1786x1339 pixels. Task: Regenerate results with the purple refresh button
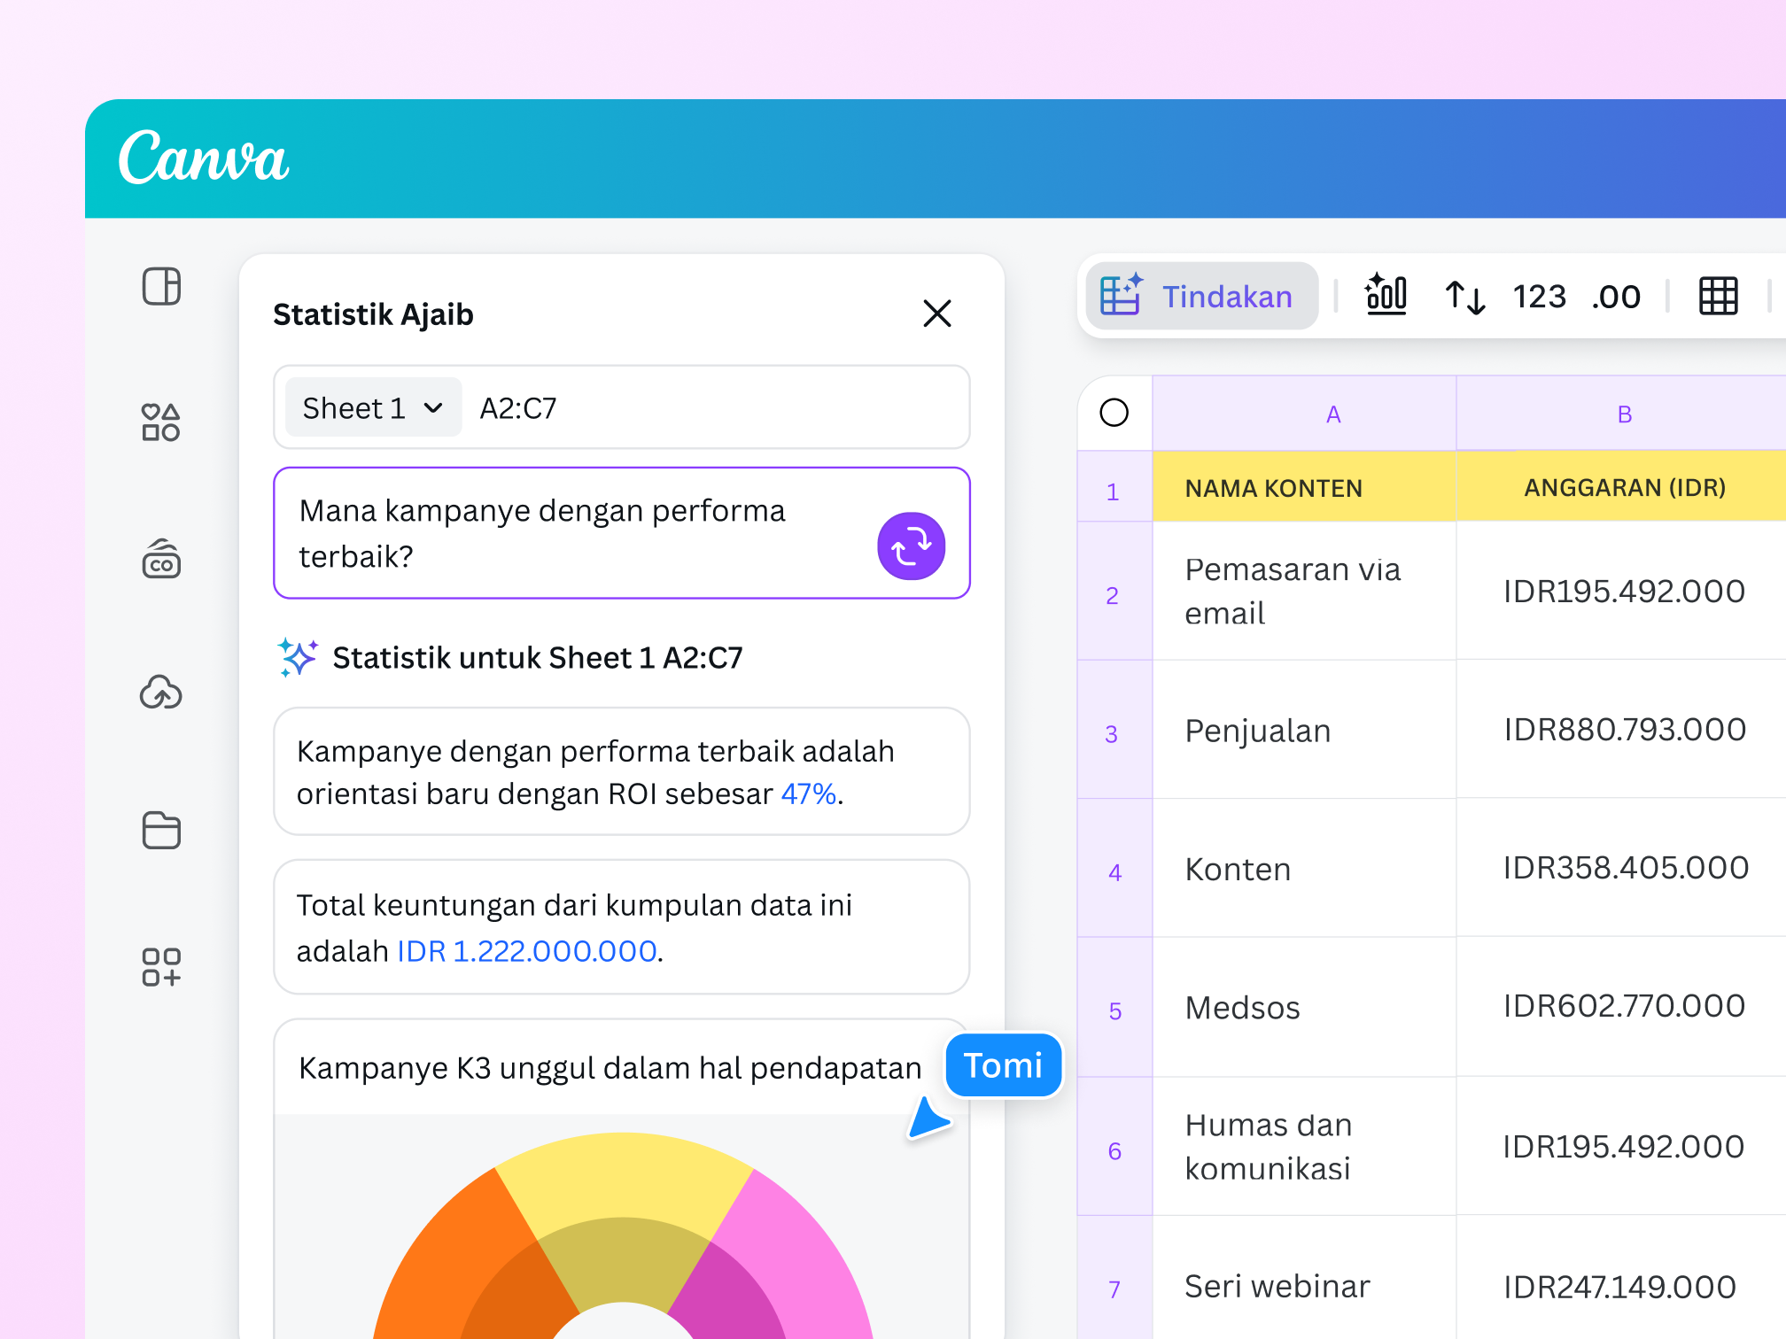point(911,546)
